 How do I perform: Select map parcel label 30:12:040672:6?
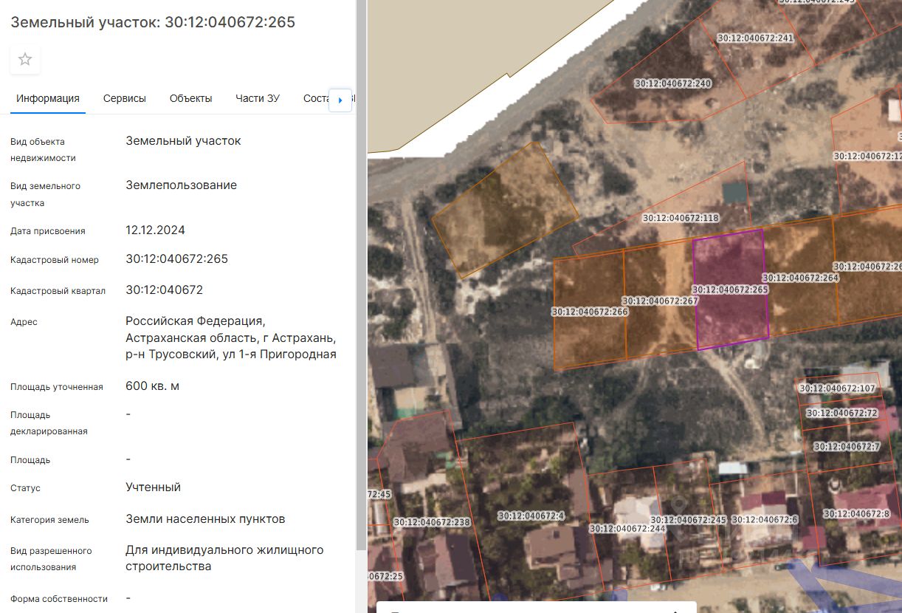(x=765, y=519)
